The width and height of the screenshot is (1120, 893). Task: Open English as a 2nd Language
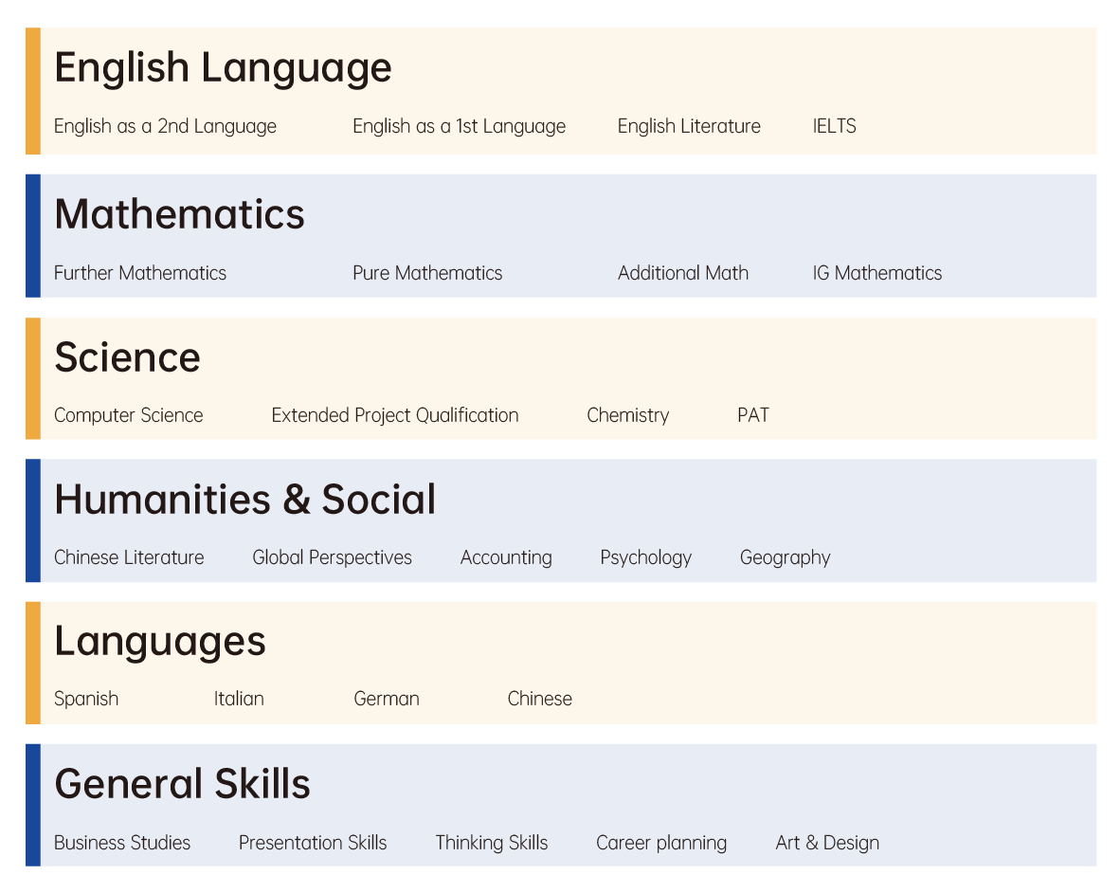pos(165,126)
